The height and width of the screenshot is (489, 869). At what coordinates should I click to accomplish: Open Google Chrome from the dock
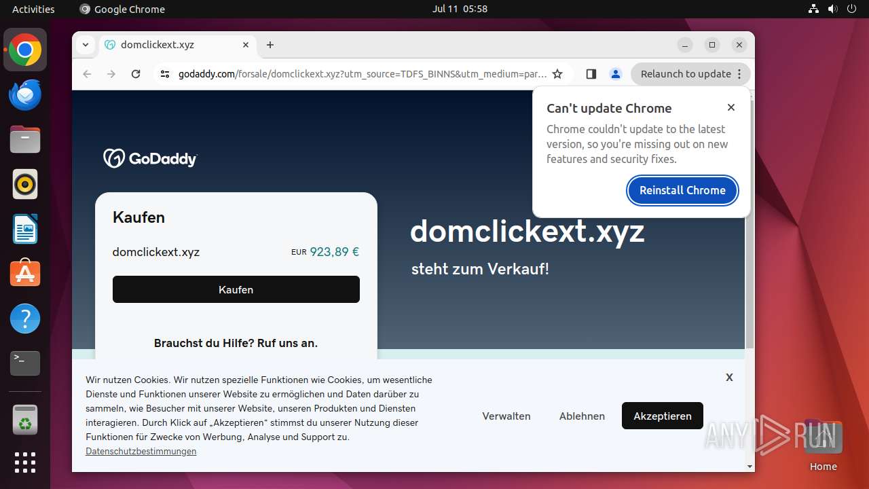[x=25, y=50]
